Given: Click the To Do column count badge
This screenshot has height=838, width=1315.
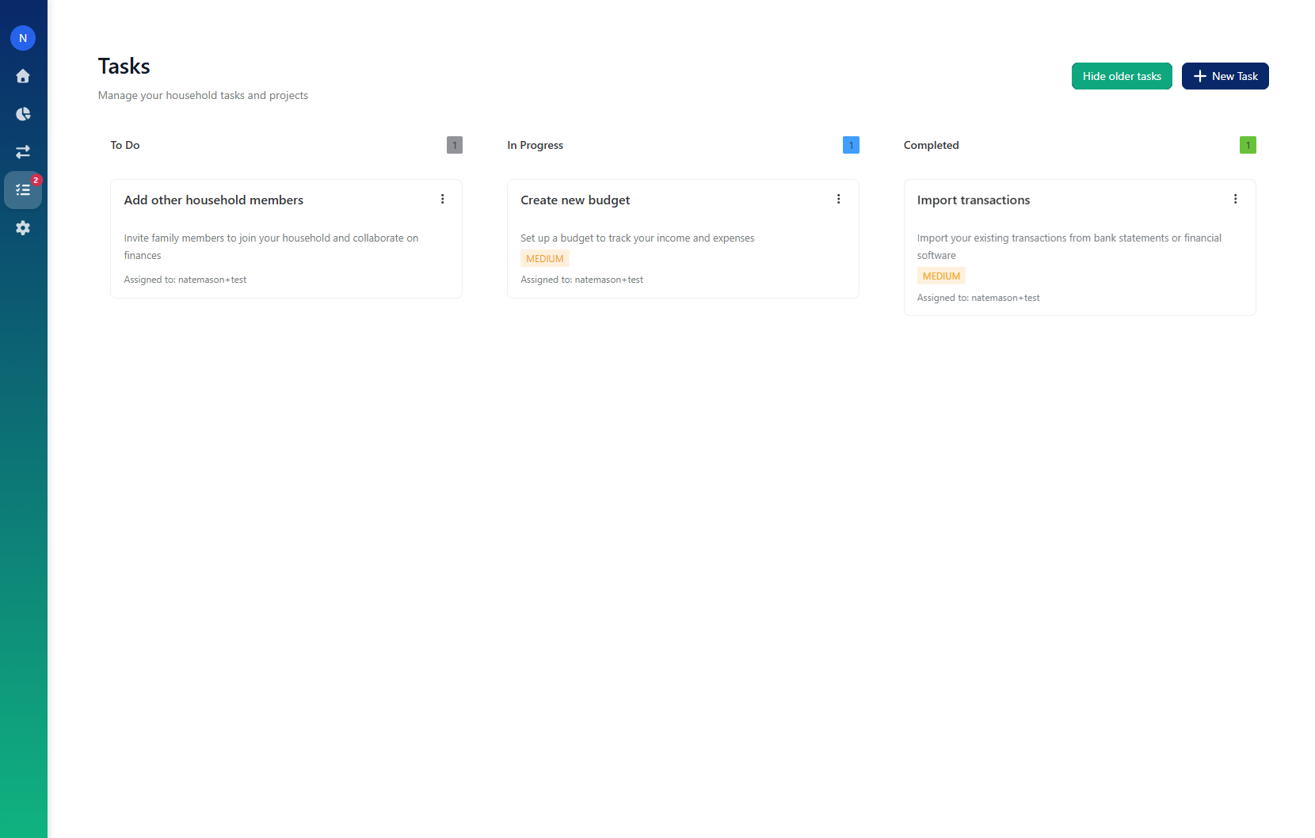Looking at the screenshot, I should click(x=454, y=145).
